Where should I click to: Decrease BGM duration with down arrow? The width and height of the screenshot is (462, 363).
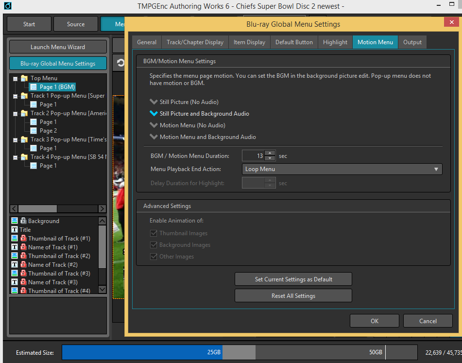[x=270, y=158]
